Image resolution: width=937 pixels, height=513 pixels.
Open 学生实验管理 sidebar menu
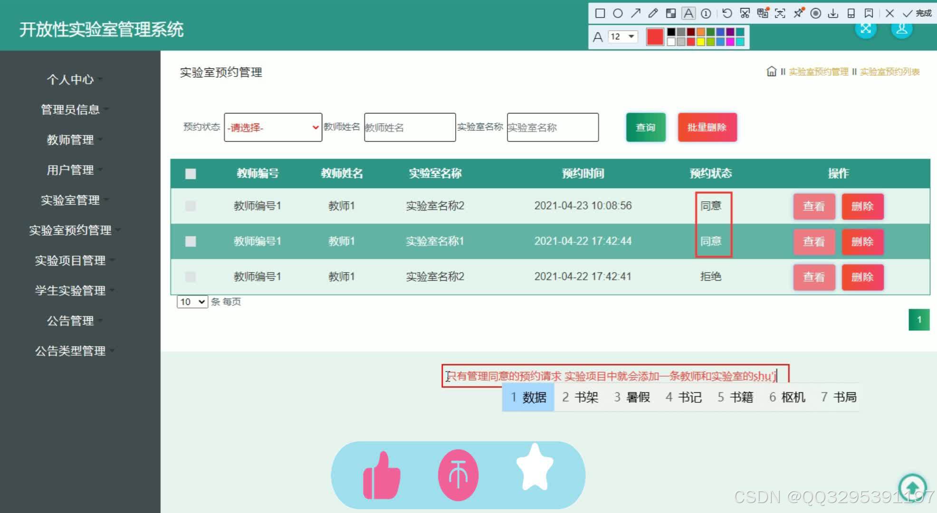tap(70, 290)
